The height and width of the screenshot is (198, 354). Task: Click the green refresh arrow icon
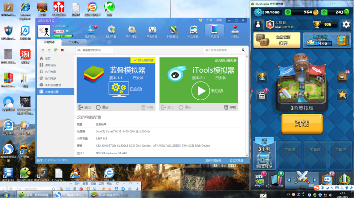pos(56,50)
